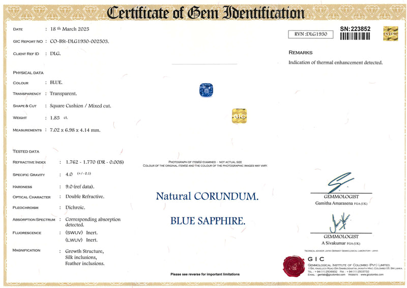Click the website www.gicolombo.com
The width and height of the screenshot is (407, 288).
pos(372,274)
